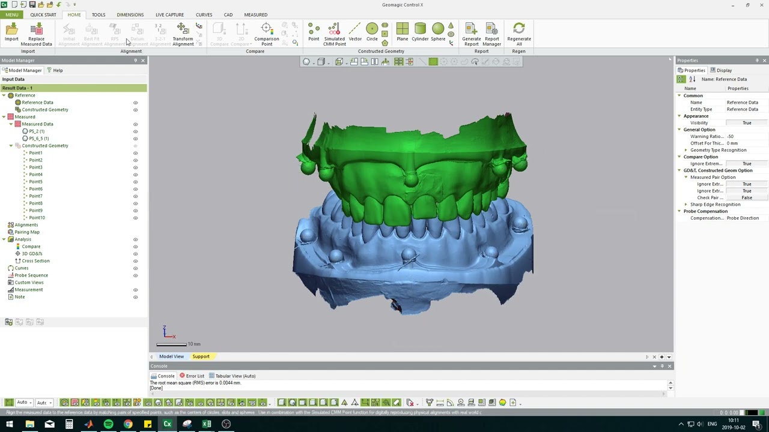The width and height of the screenshot is (769, 432).
Task: Open the Transform Alignment tool
Action: pos(183,34)
